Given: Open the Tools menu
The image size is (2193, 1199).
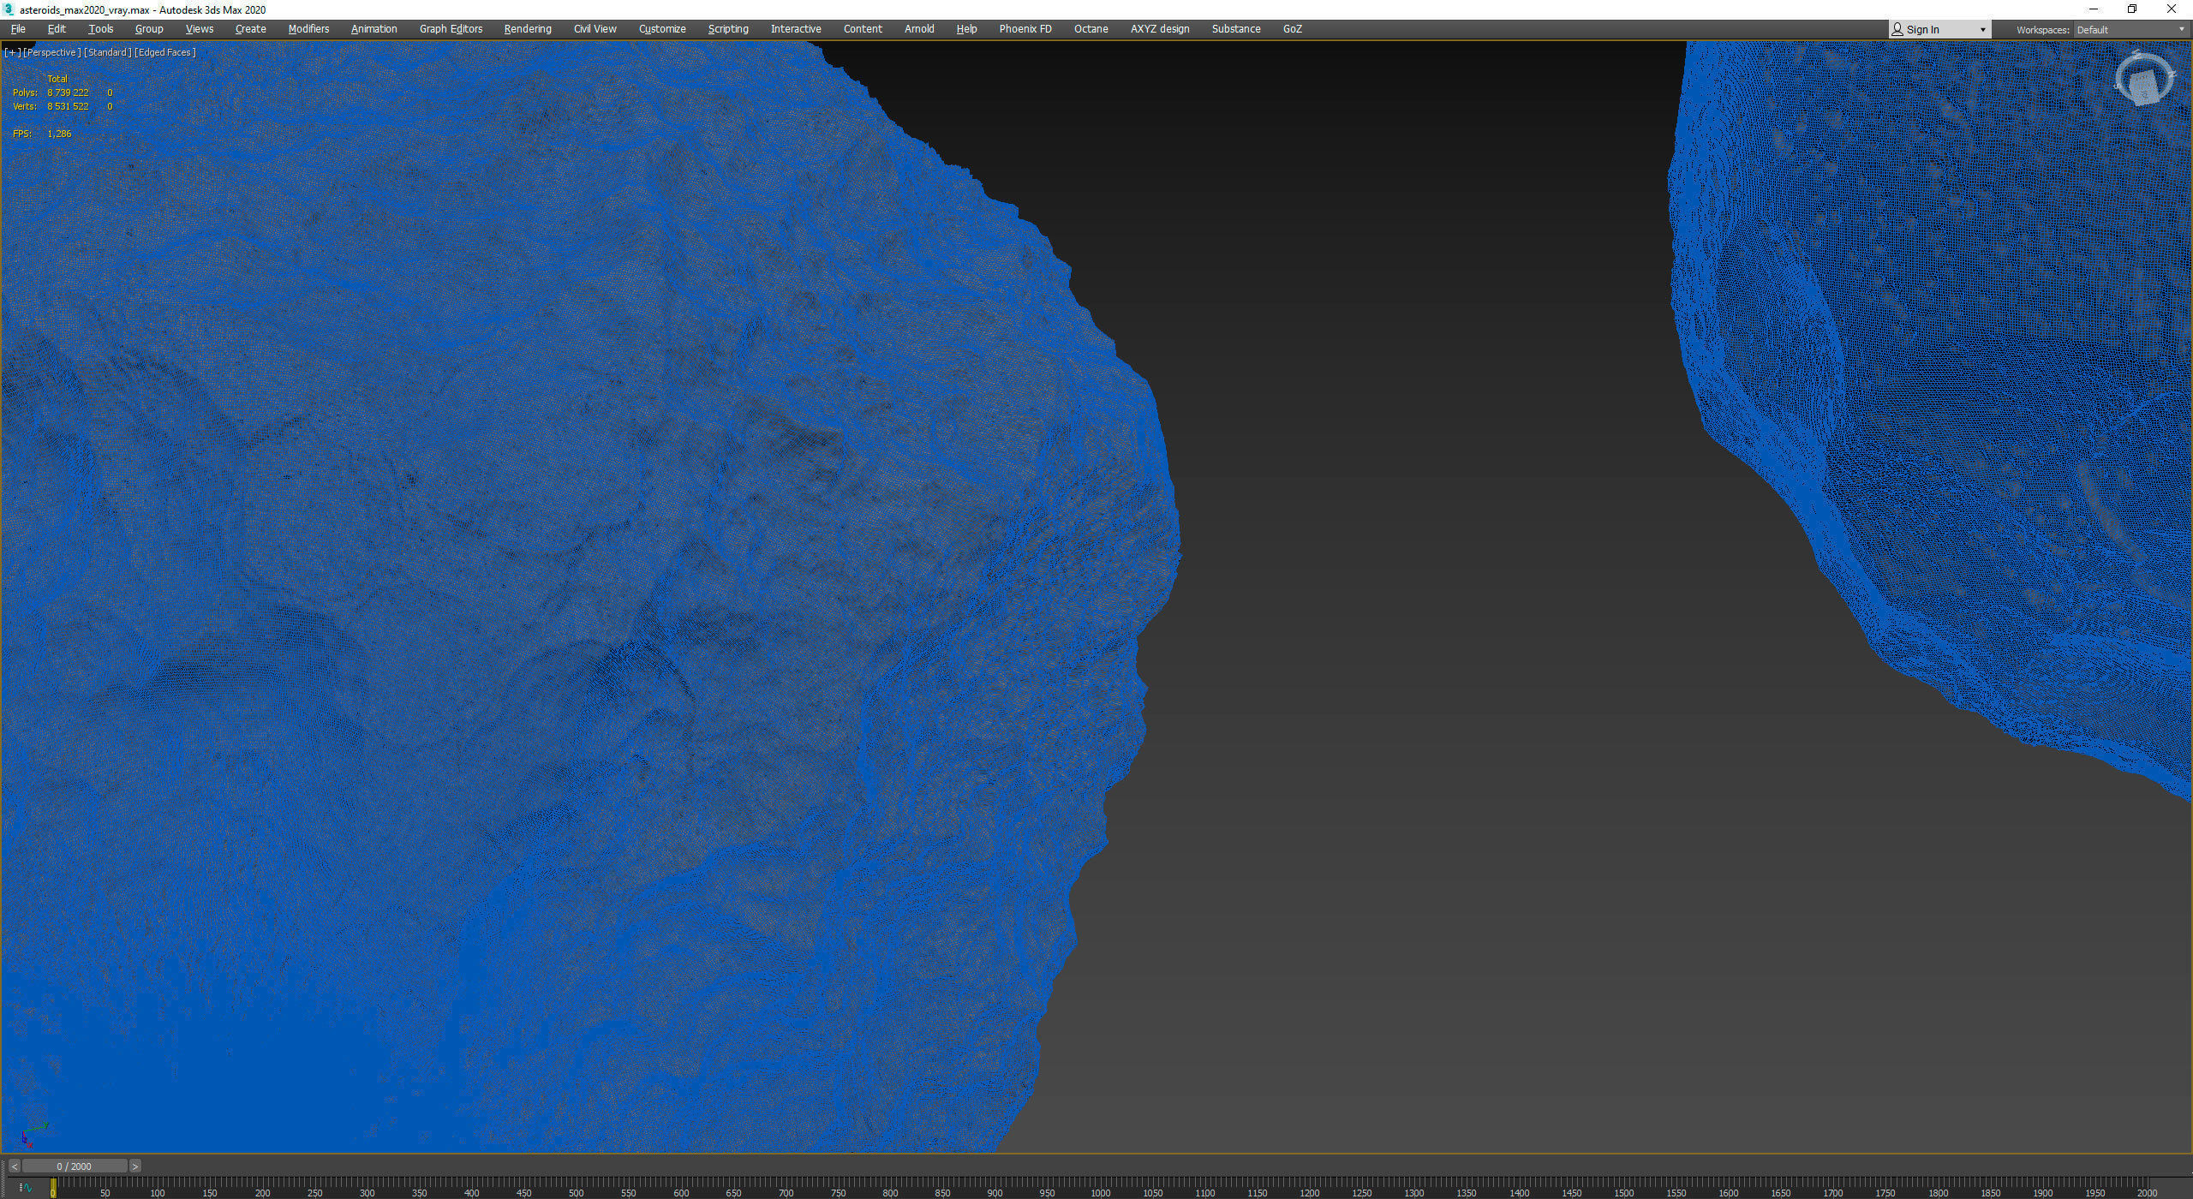Looking at the screenshot, I should pos(101,29).
